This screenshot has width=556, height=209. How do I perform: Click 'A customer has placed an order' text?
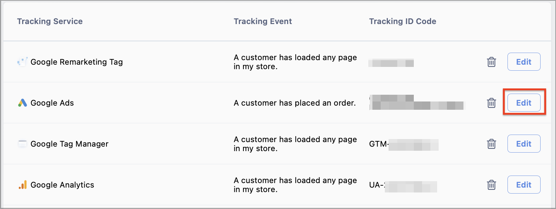point(295,103)
